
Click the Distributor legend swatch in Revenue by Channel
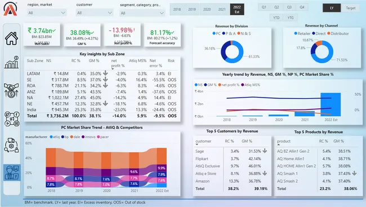(x=329, y=33)
